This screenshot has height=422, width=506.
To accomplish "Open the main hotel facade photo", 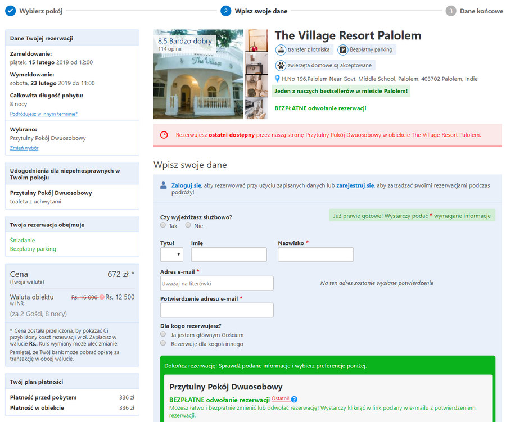I will [x=198, y=74].
